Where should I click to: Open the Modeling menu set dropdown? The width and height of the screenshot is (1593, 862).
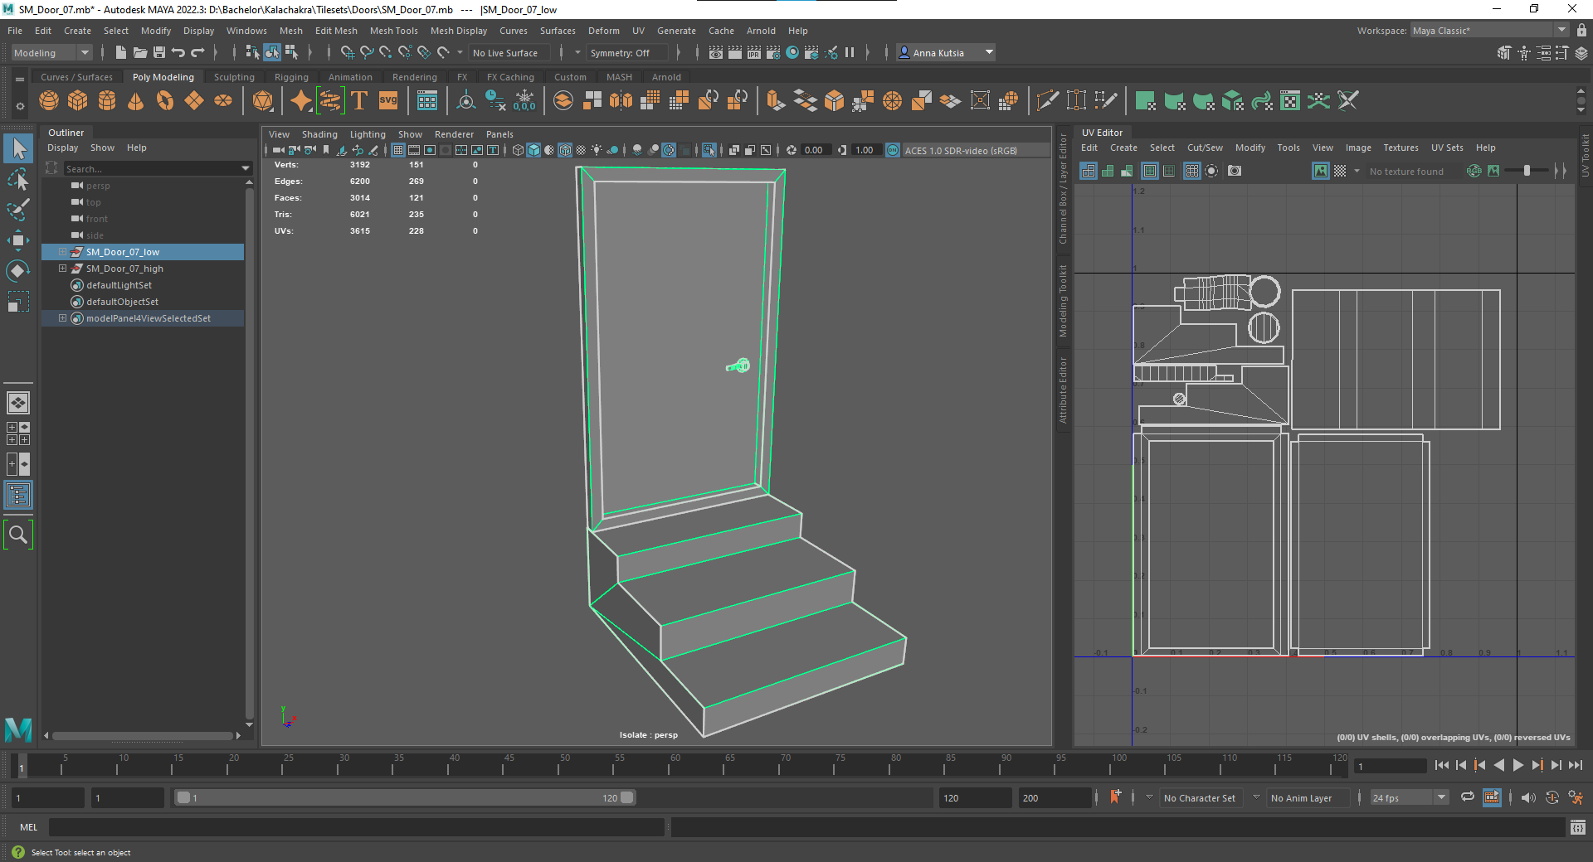[x=51, y=52]
